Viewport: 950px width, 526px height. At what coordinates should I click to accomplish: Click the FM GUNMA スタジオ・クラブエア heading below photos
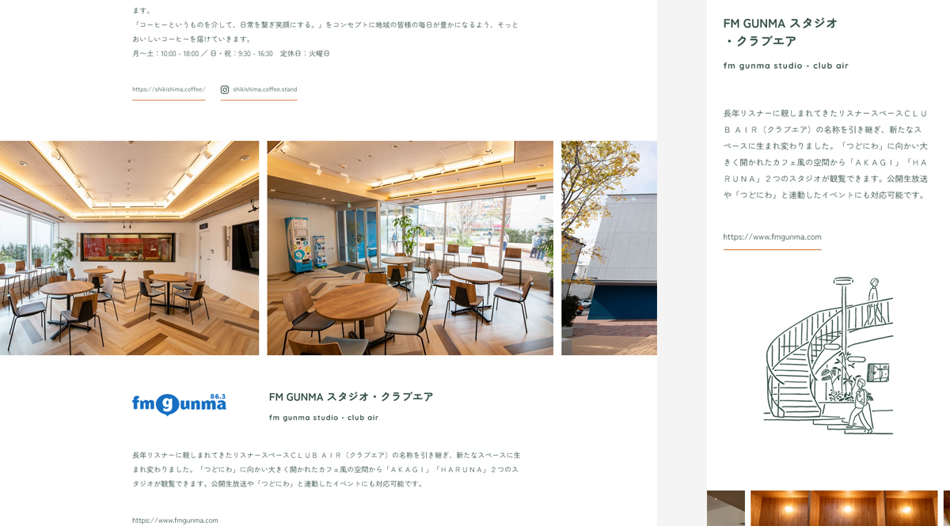[x=351, y=396]
